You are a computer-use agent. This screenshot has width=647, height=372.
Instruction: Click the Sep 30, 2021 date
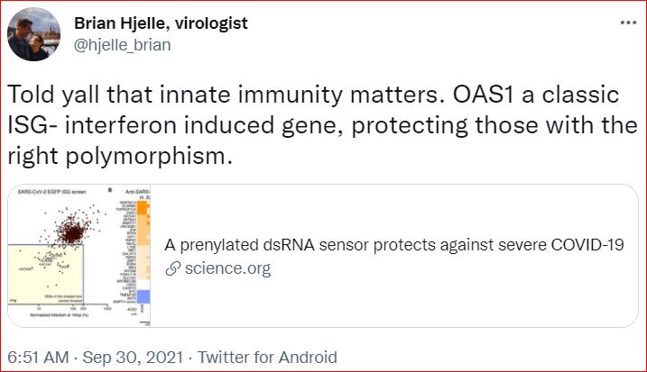(133, 358)
